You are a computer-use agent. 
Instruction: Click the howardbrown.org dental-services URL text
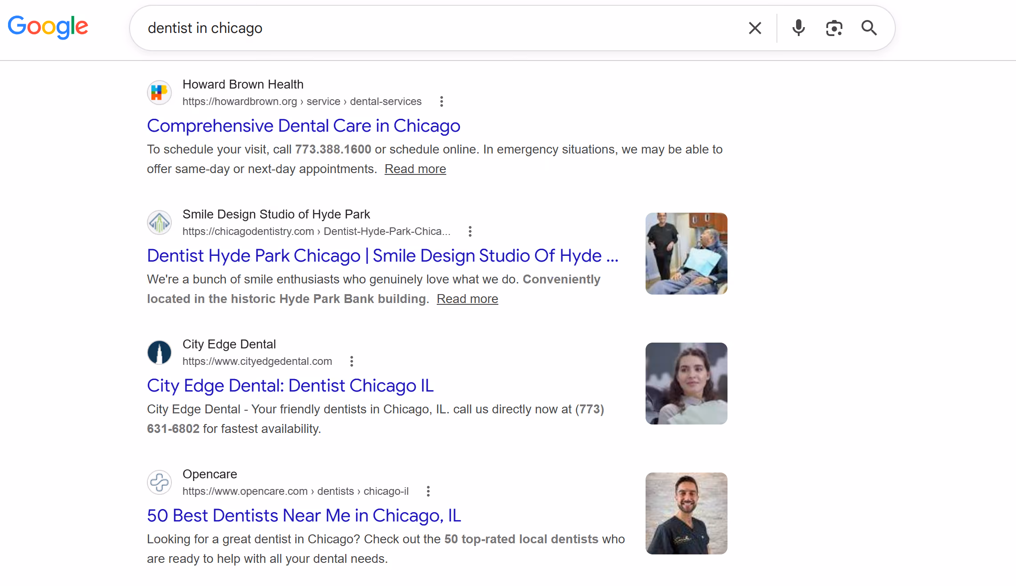[302, 101]
